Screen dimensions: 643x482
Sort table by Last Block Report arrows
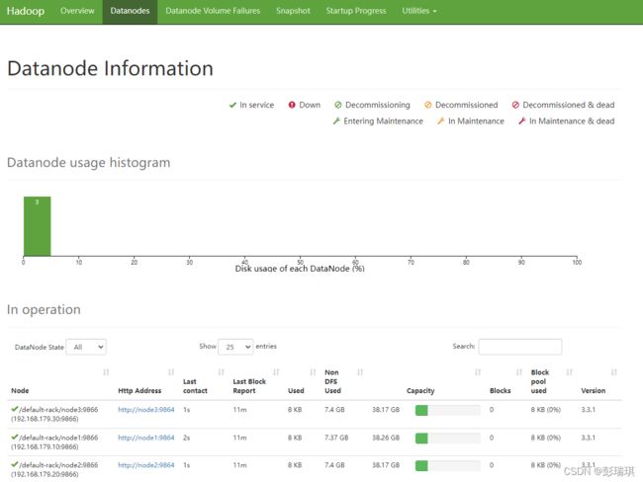pos(276,372)
